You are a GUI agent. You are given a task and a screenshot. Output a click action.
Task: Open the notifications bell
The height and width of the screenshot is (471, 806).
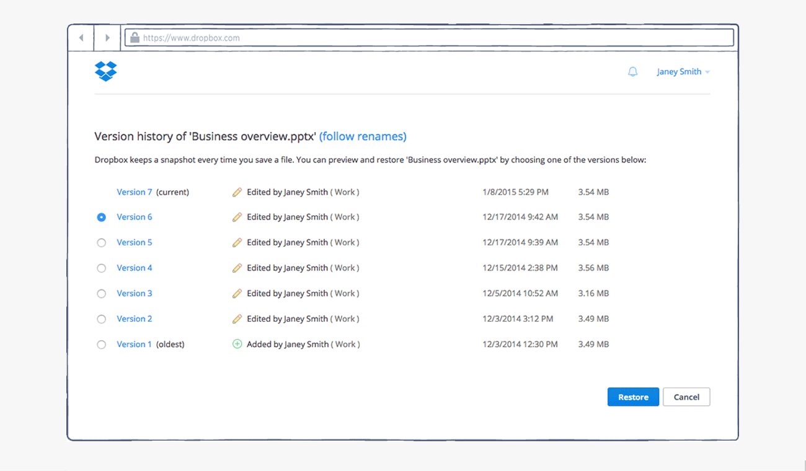[x=632, y=72]
